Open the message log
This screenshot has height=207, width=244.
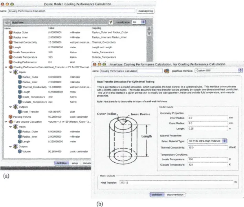pyautogui.click(x=146, y=11)
